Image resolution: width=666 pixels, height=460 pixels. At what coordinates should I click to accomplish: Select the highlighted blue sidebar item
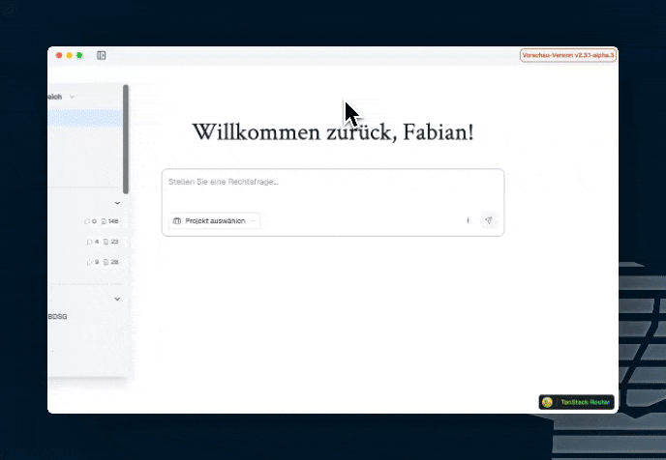click(85, 118)
